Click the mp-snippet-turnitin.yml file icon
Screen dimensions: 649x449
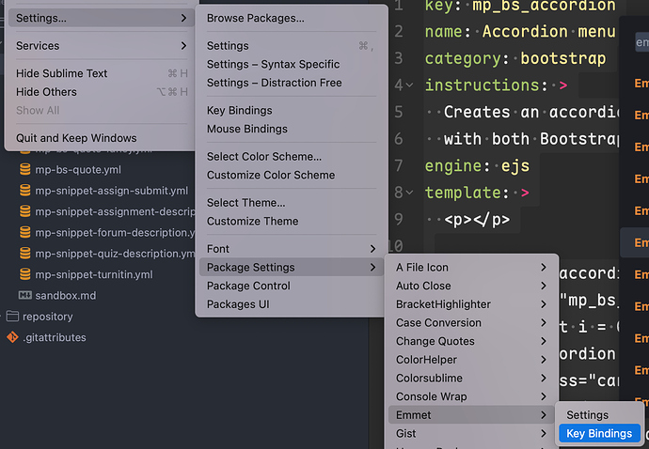[x=25, y=274]
